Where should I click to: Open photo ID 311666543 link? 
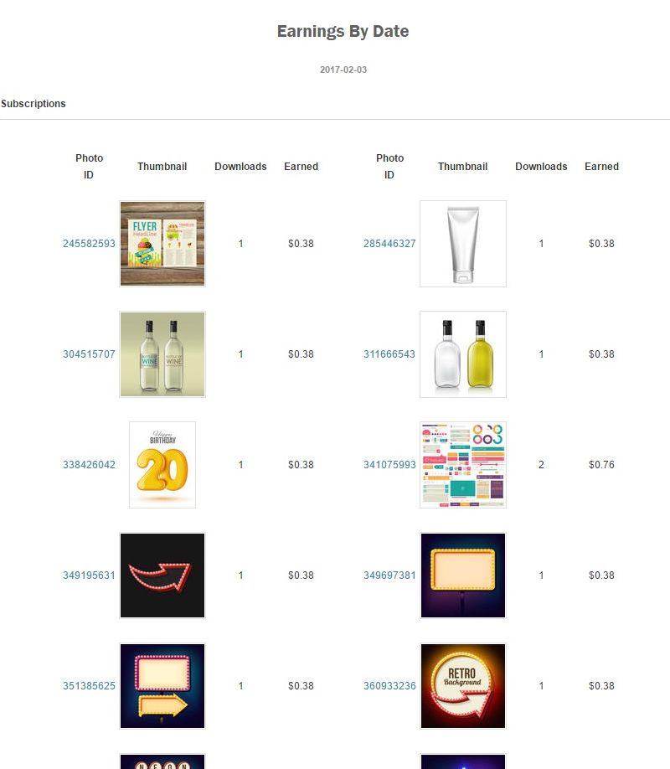click(389, 354)
